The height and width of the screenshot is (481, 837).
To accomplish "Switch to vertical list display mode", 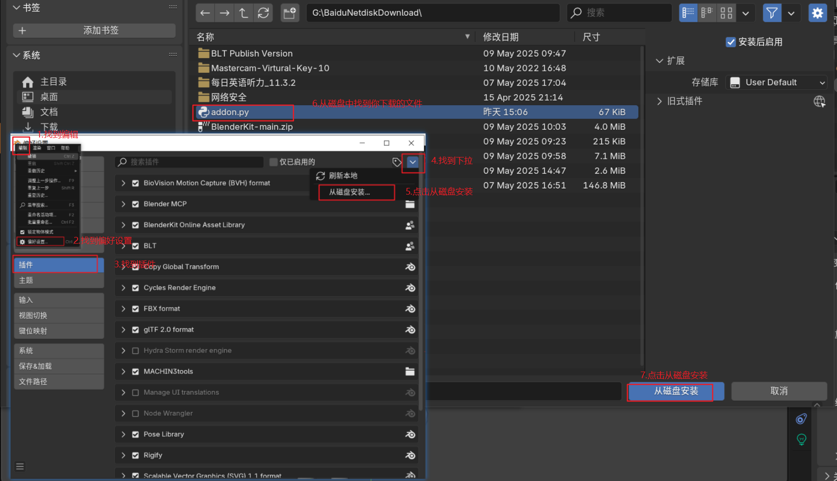I will coord(688,13).
